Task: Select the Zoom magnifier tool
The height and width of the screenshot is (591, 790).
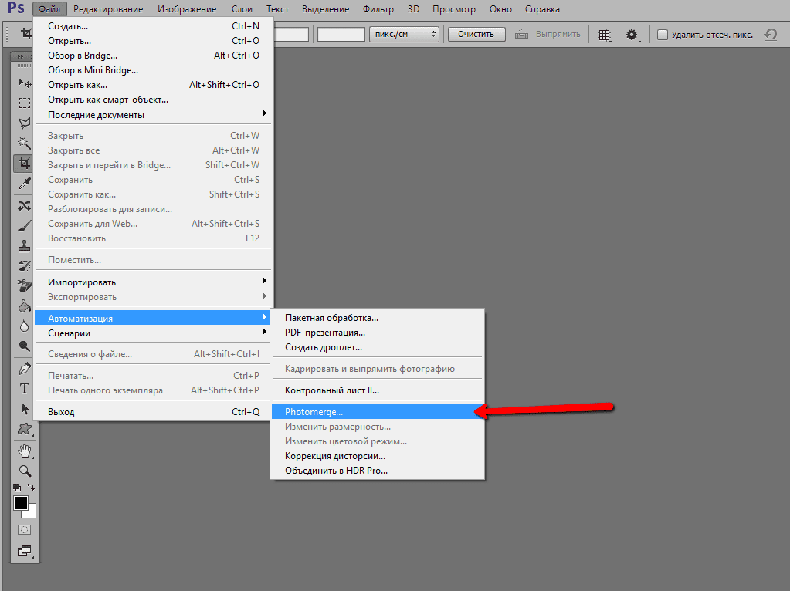Action: tap(24, 471)
